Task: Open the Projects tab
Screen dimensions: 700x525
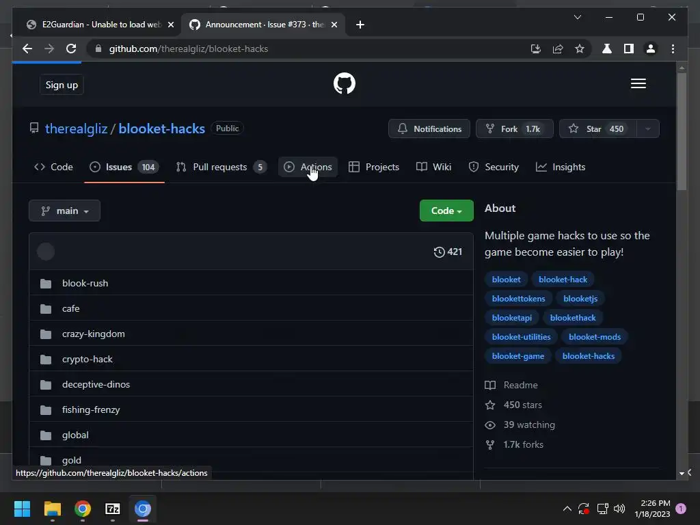Action: 374,167
